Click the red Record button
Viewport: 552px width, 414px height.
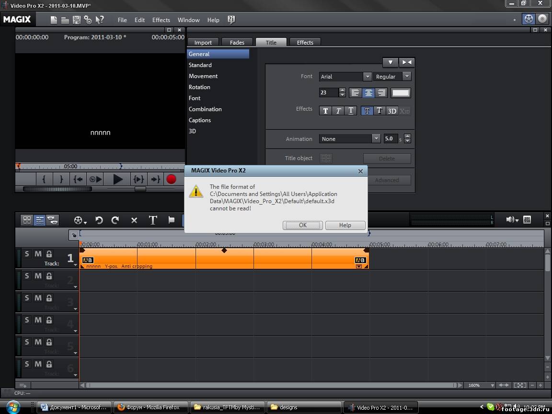pyautogui.click(x=171, y=179)
